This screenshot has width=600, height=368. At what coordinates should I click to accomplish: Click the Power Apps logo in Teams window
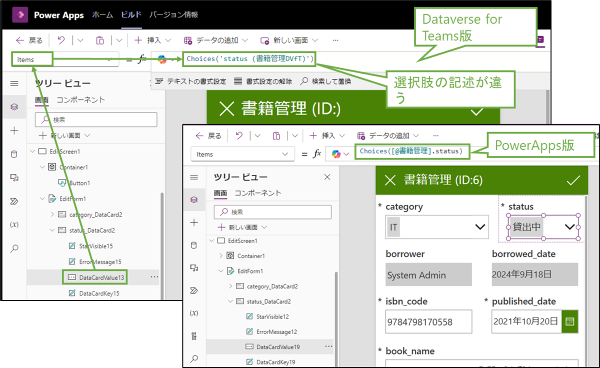click(x=19, y=14)
